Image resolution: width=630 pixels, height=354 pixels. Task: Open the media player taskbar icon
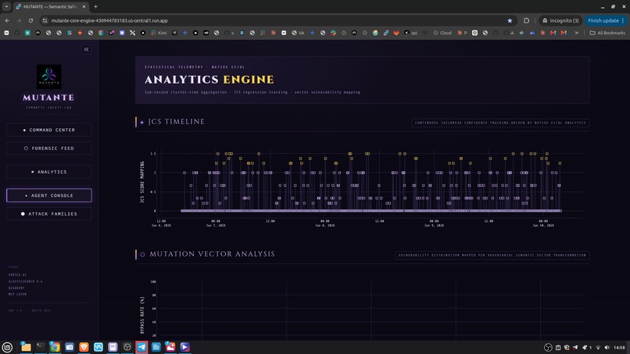click(x=184, y=347)
